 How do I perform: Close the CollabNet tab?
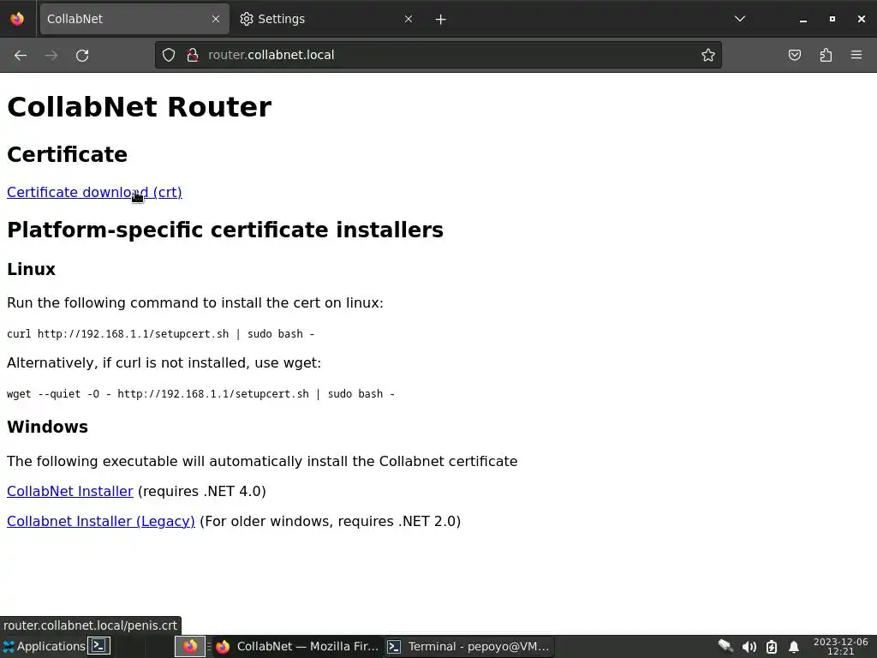coord(215,19)
